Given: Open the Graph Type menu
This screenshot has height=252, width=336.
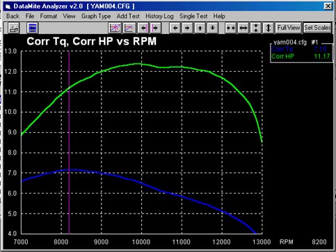Looking at the screenshot, I should (96, 16).
